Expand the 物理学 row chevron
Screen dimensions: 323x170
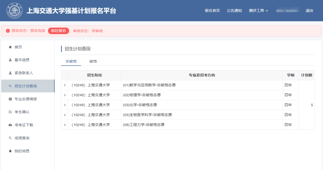(x=65, y=95)
